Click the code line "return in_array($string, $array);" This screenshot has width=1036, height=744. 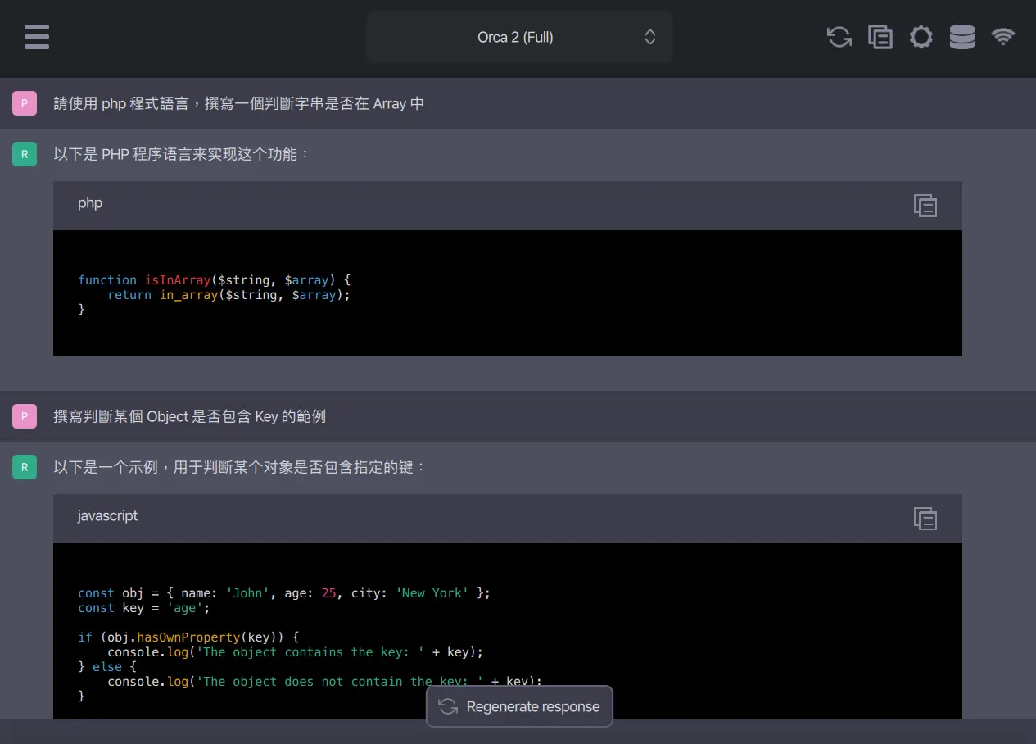pos(229,295)
